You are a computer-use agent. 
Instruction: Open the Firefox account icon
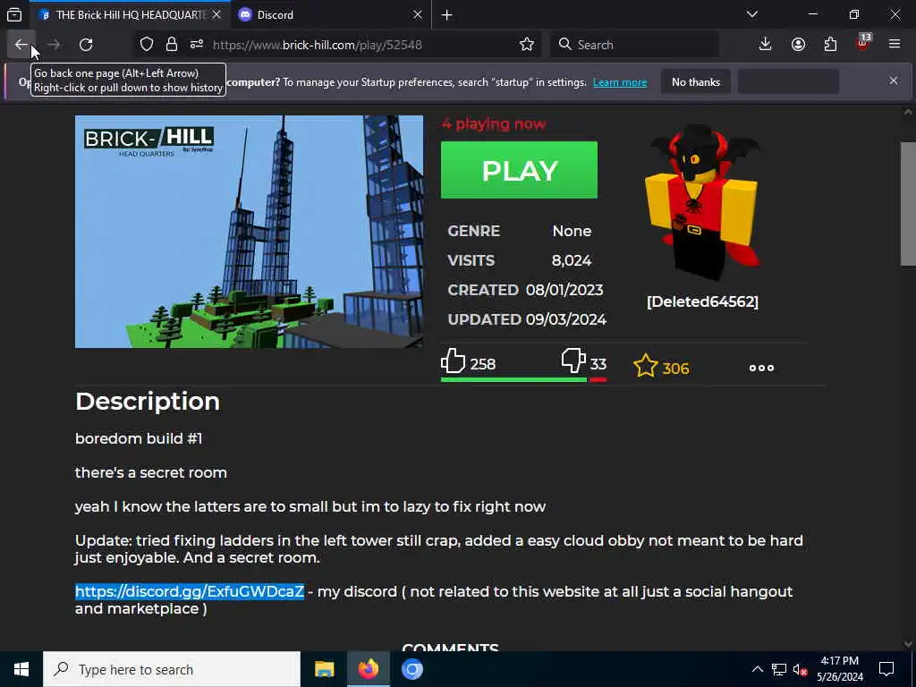(798, 45)
